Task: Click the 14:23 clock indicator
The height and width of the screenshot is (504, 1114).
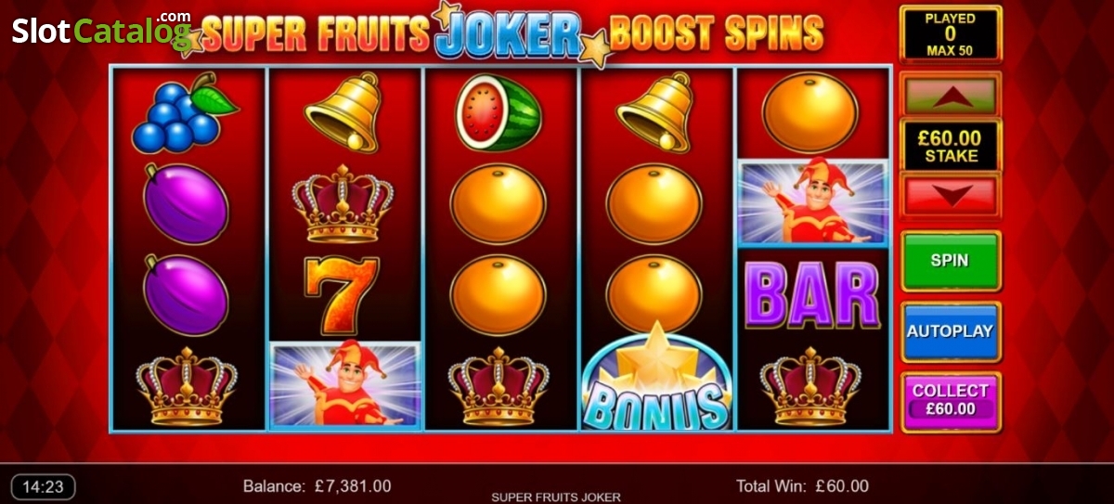Action: pos(43,486)
